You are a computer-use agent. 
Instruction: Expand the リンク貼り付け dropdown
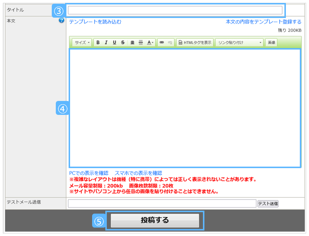[239, 43]
